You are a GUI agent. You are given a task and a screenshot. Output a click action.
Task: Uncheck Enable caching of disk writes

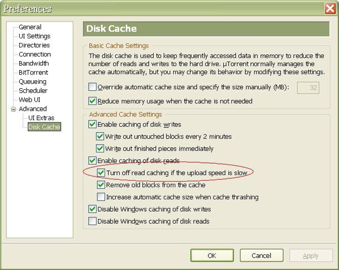click(x=93, y=124)
